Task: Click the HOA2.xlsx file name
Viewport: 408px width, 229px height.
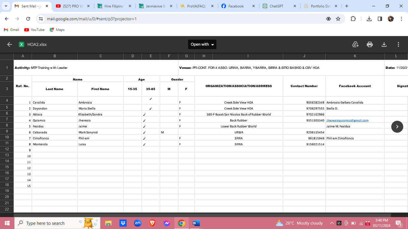Action: [37, 44]
